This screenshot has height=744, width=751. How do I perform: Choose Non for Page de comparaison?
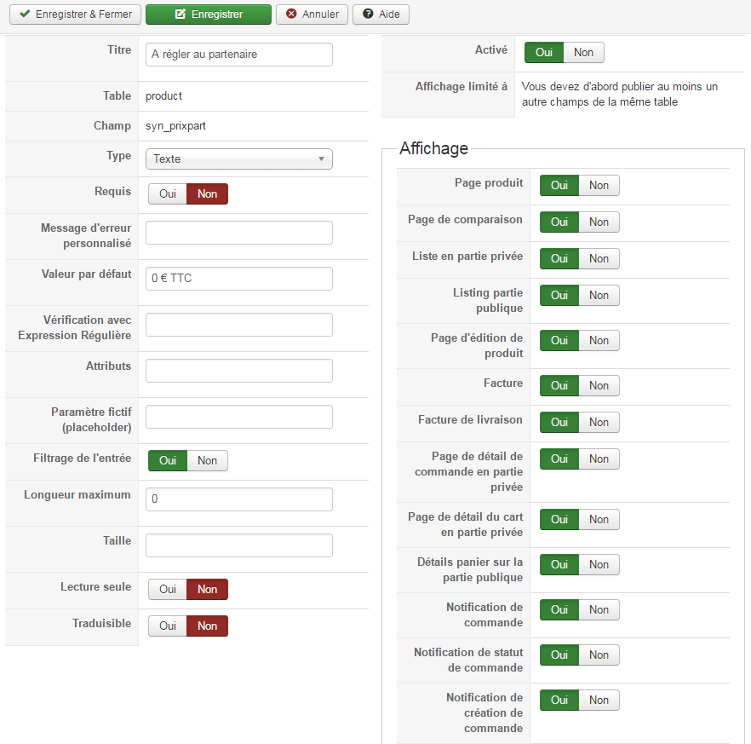[599, 222]
